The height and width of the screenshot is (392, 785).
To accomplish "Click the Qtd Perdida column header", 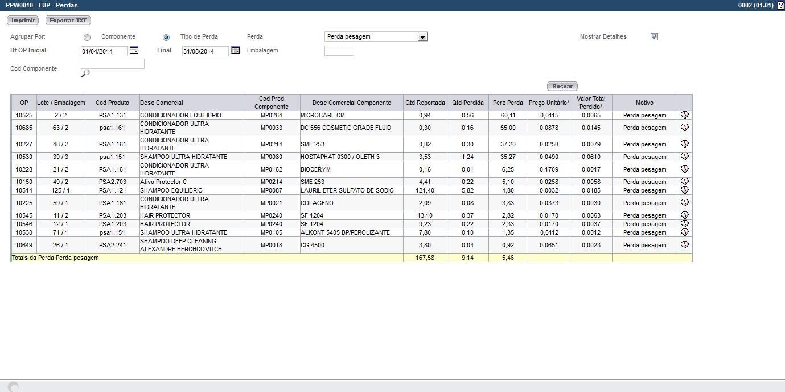I will 468,103.
